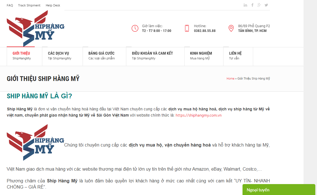Click the text TÂN BÌNH, TP. HCM
Image resolution: width=317 pixels, height=195 pixels.
[252, 31]
